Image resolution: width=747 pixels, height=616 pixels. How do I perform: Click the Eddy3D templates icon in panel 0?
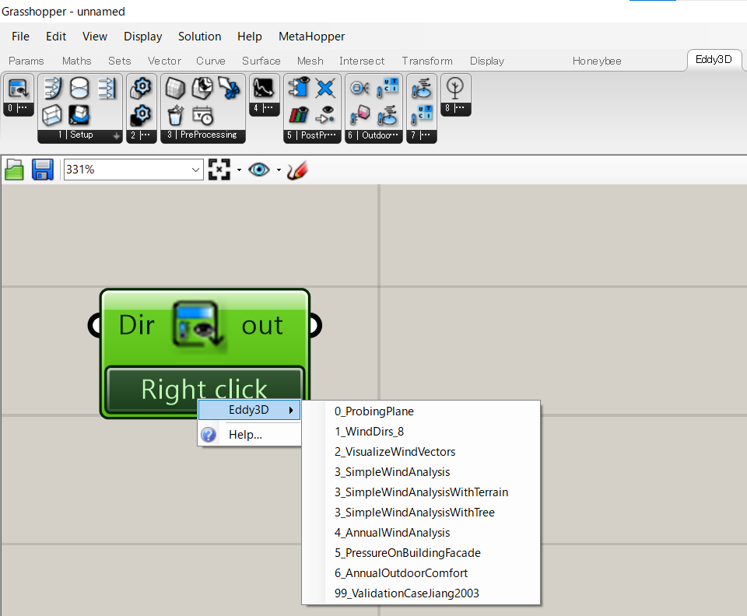tap(18, 88)
